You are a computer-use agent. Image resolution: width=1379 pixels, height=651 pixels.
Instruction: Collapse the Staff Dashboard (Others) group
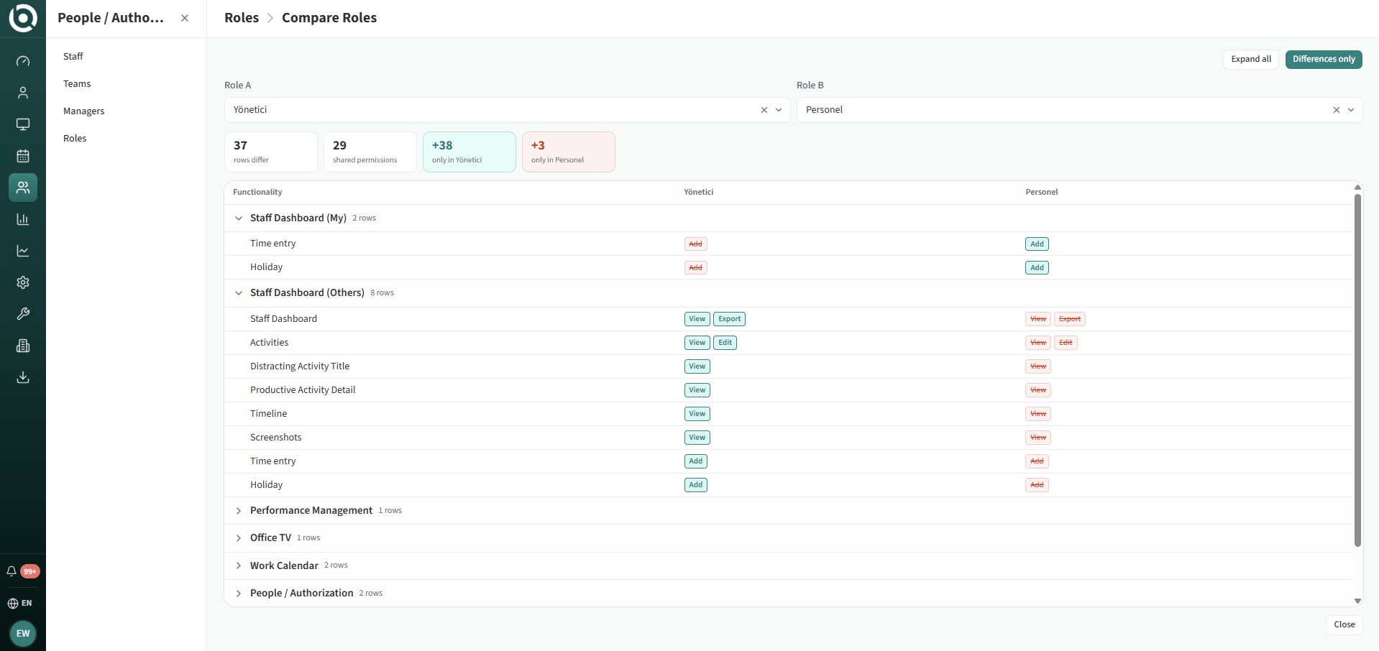point(239,292)
